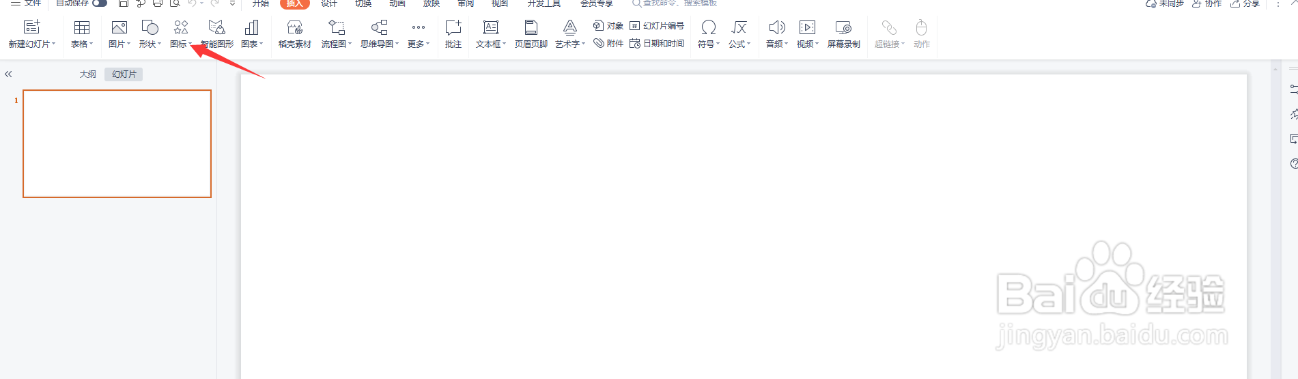Screen dimensions: 1298x379
Task: Expand the 流程图 dropdown arrow
Action: click(x=350, y=44)
